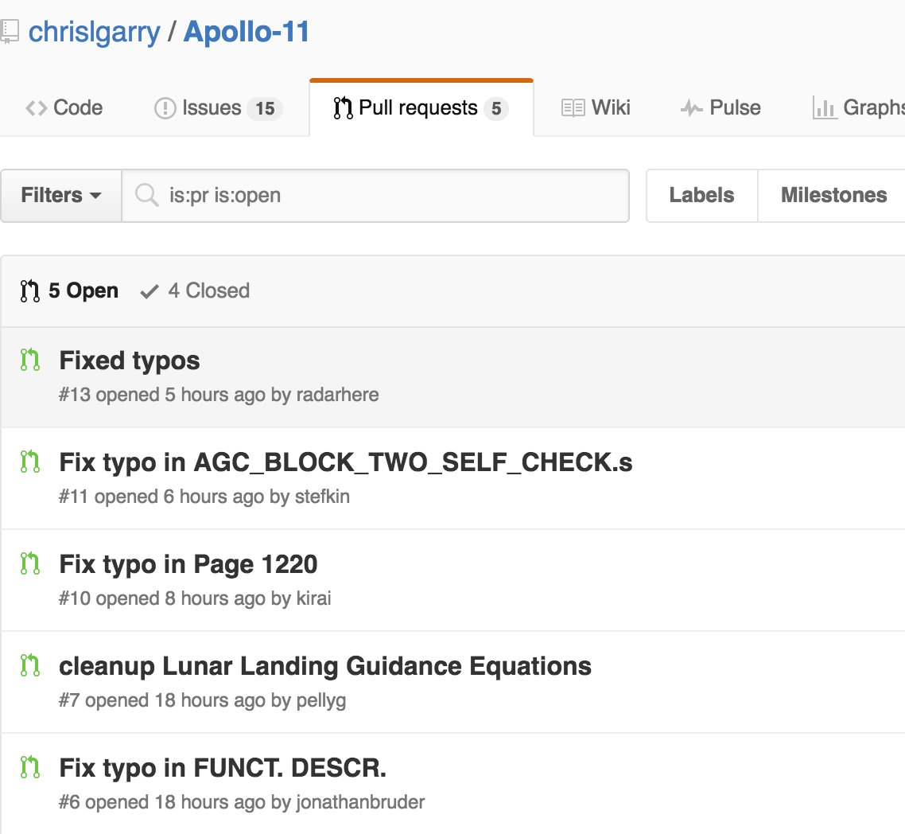Click the Code angle brackets icon
Screen dimensions: 905x834
(36, 108)
